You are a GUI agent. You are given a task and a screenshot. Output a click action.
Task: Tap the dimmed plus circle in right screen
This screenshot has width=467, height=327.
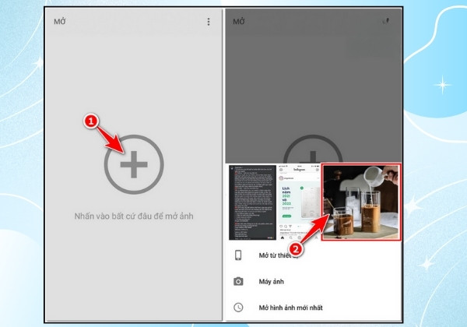(x=313, y=149)
